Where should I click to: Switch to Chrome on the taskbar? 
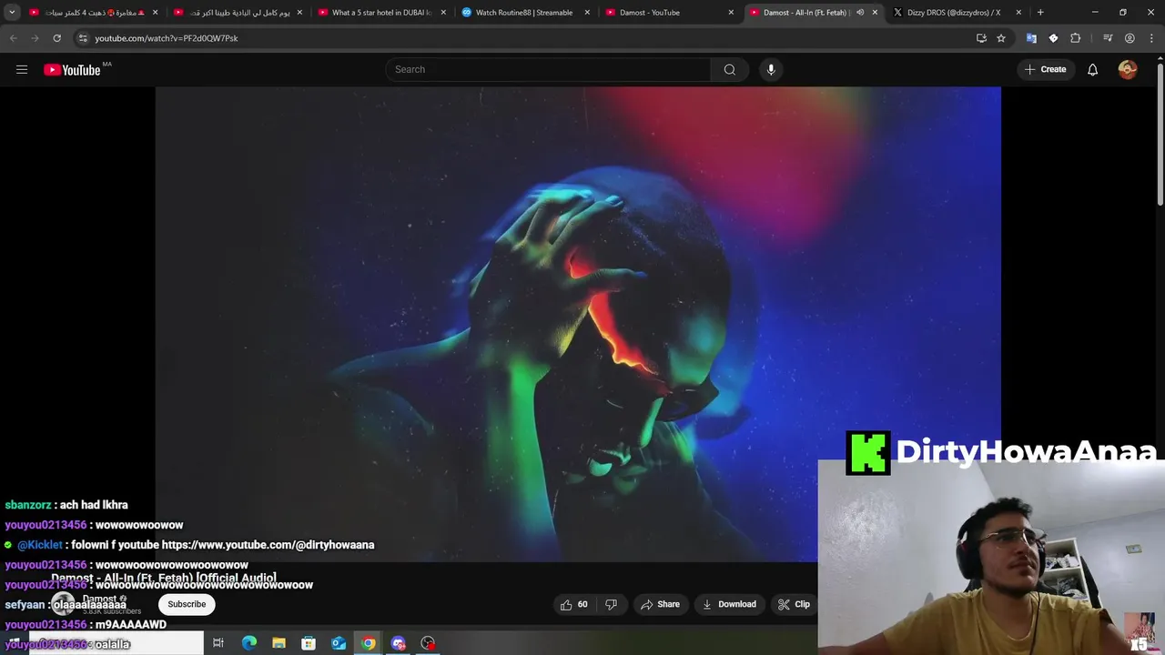[x=369, y=643]
